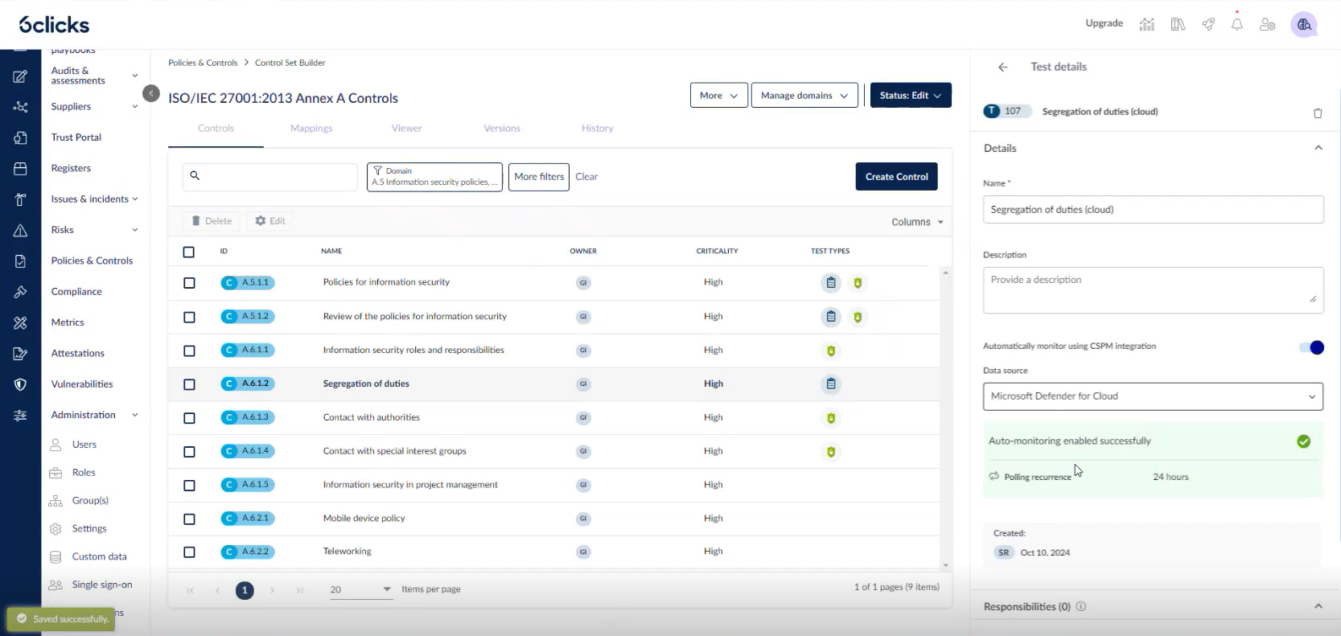Viewport: 1341px width, 636px height.
Task: Click the Description text field
Action: tap(1152, 290)
